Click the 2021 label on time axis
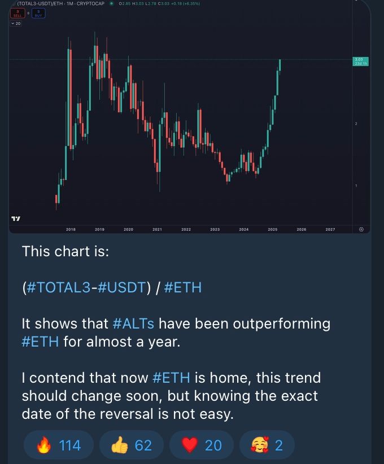Image resolution: width=384 pixels, height=464 pixels. pyautogui.click(x=157, y=229)
